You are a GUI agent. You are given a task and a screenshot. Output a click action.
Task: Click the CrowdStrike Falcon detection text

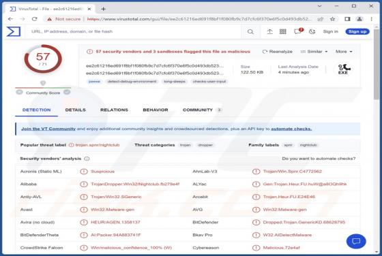click(131, 248)
